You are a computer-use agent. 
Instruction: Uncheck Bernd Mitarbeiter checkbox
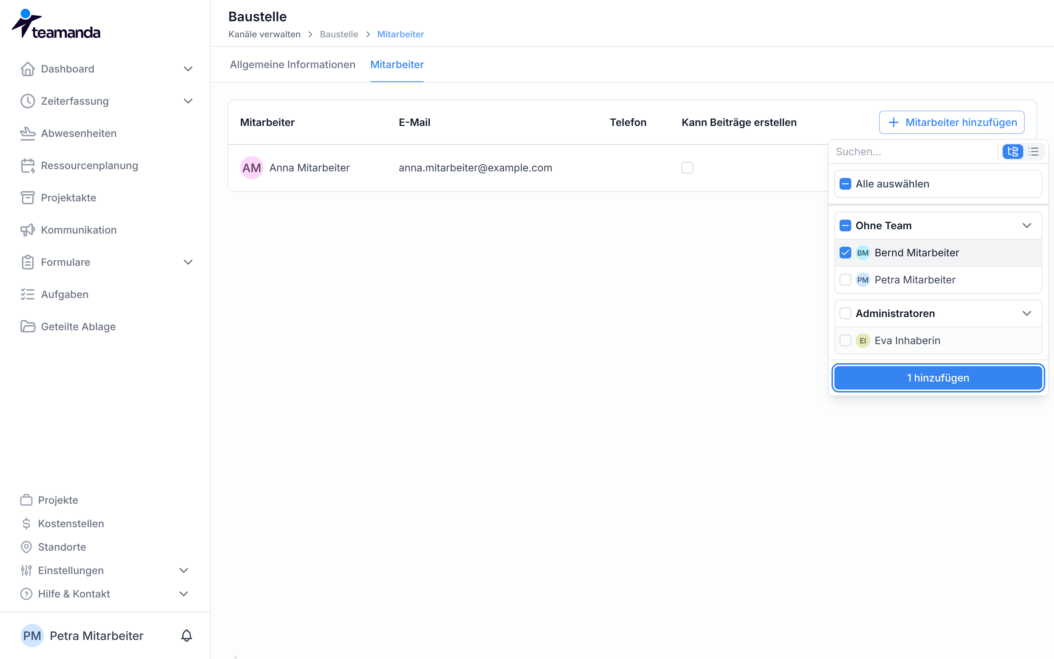coord(845,253)
